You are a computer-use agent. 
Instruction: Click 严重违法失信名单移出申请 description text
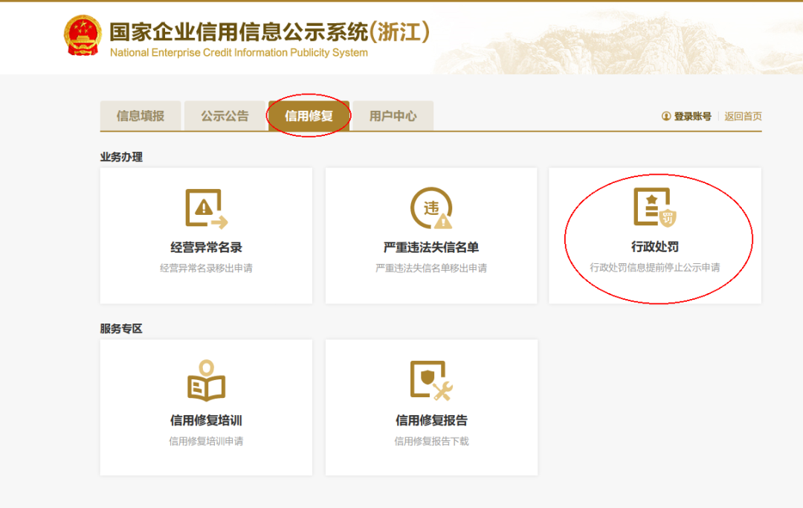coord(431,268)
